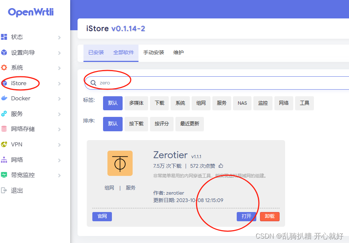Image resolution: width=349 pixels, height=243 pixels.
Task: Click the network topology icon
Action: (x=4, y=160)
